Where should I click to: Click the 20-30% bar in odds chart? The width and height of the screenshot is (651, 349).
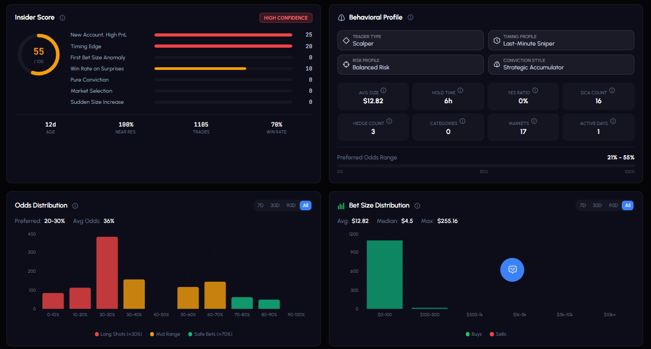107,273
